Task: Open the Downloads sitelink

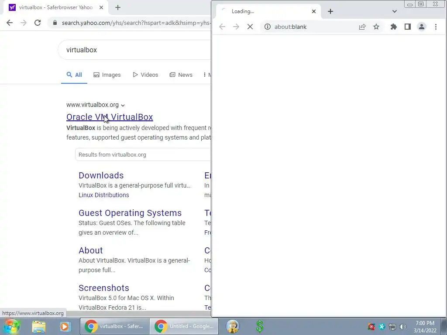Action: (101, 175)
